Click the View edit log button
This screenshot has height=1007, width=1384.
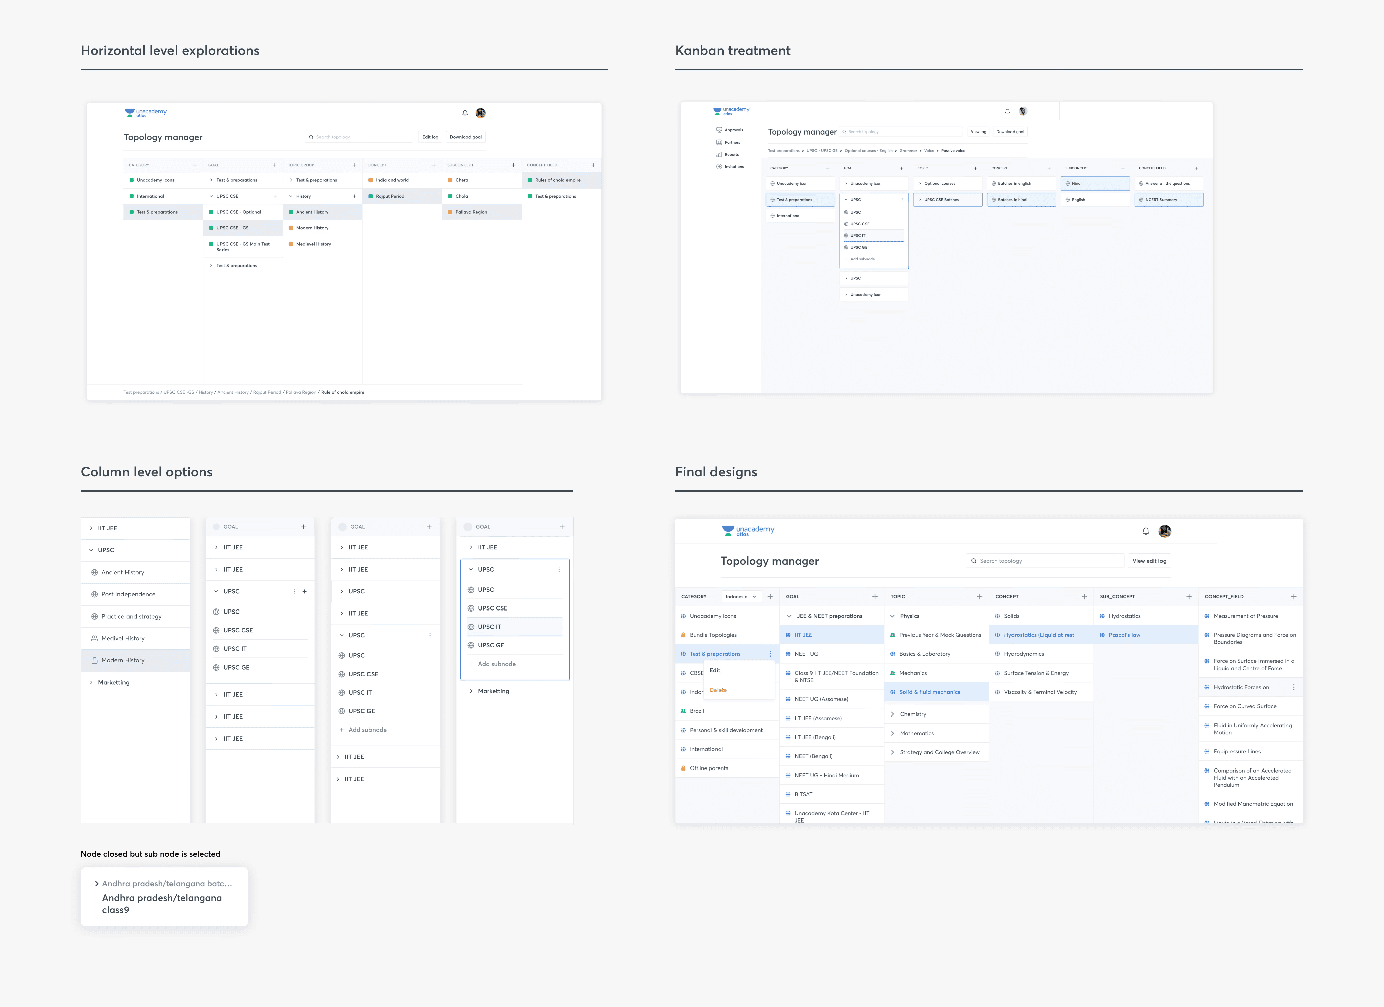coord(1148,561)
